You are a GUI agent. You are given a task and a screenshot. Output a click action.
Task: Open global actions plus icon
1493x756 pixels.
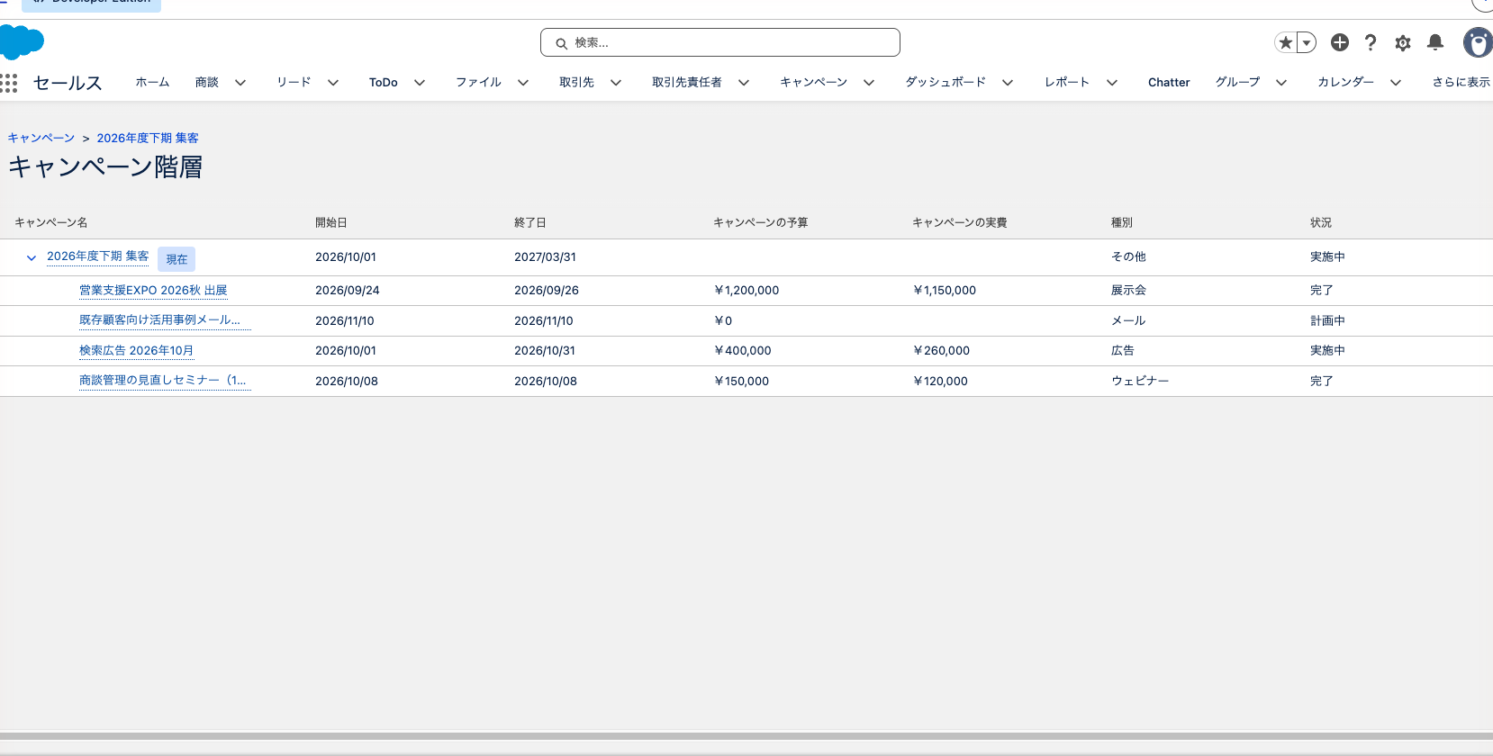(1340, 42)
